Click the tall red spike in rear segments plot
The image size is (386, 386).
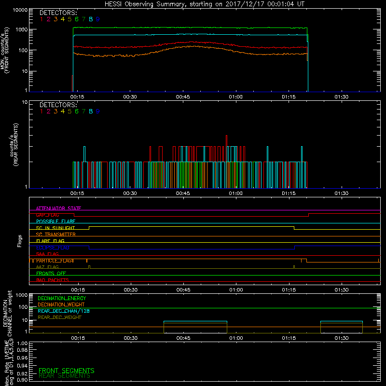pos(226,141)
